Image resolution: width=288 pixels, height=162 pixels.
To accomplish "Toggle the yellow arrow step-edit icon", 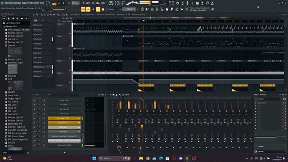I will [88, 9].
